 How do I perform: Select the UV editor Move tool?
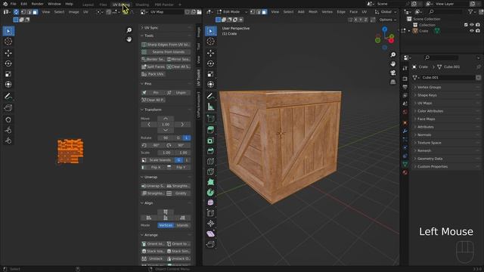point(8,53)
